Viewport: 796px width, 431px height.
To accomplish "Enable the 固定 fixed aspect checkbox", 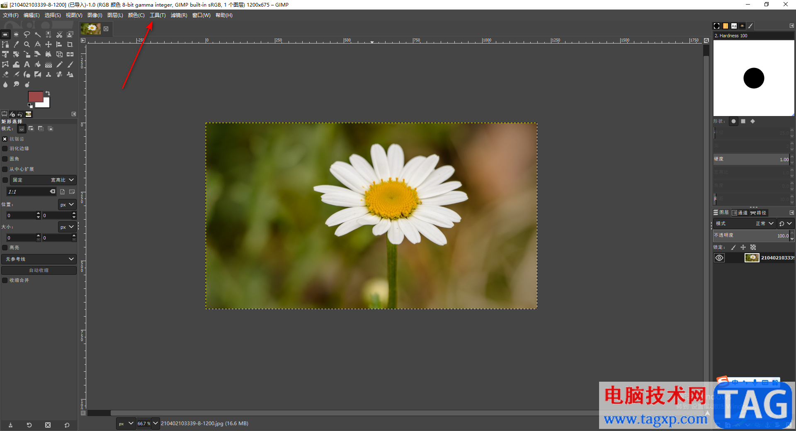I will pos(5,180).
